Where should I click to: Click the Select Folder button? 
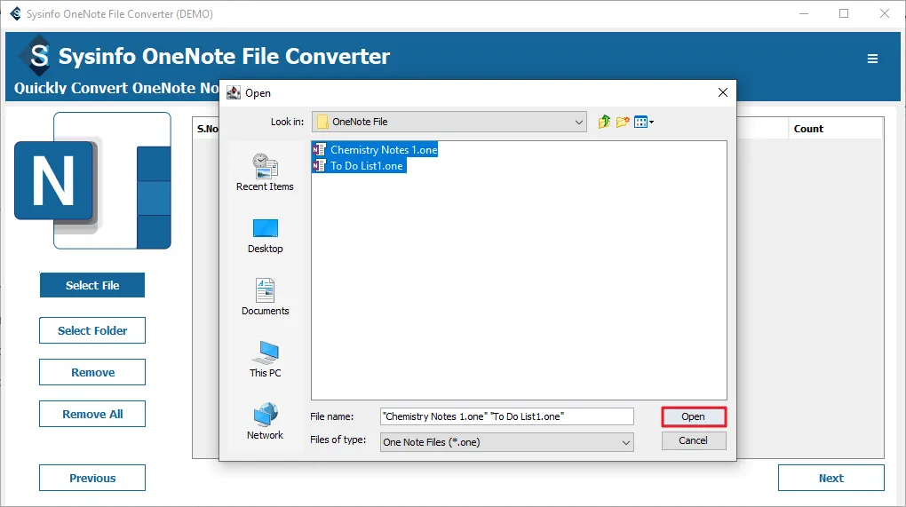[92, 330]
